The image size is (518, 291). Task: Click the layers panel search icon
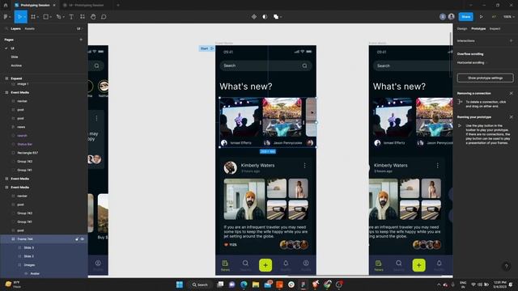[6, 29]
